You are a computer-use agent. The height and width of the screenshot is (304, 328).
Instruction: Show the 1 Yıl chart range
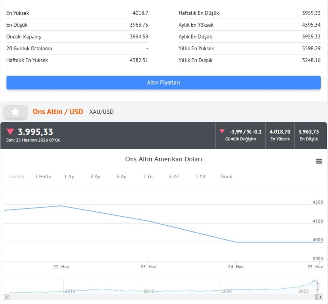point(148,176)
